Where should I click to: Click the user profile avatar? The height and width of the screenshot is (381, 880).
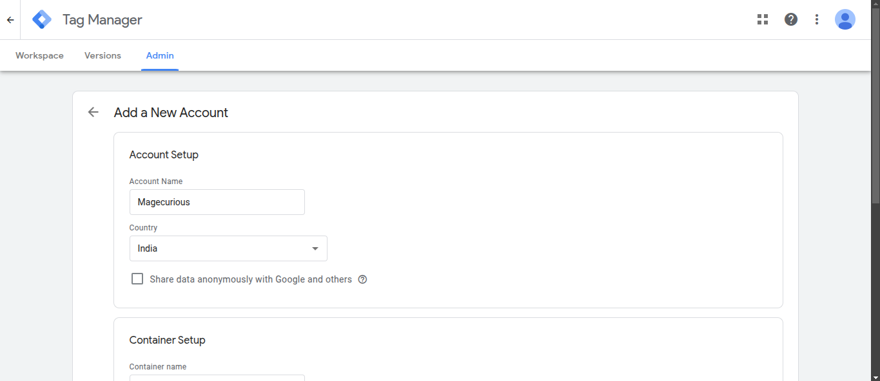pyautogui.click(x=845, y=19)
